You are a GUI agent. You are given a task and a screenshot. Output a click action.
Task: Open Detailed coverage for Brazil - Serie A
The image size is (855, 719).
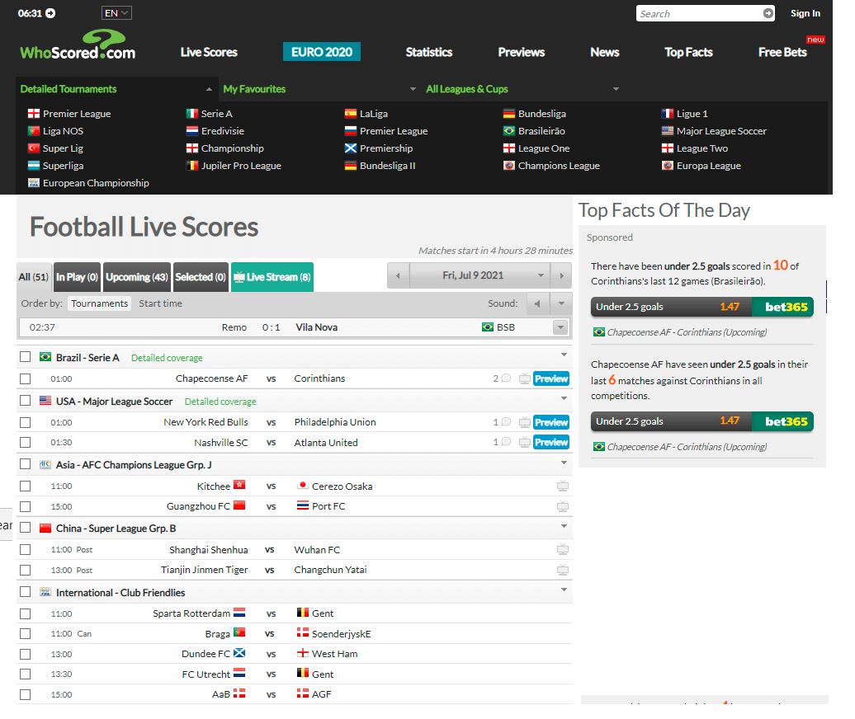click(x=167, y=358)
